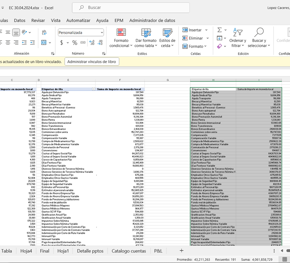This screenshot has height=263, width=290.
Task: Open the Formato condicional menu
Action: pyautogui.click(x=121, y=38)
